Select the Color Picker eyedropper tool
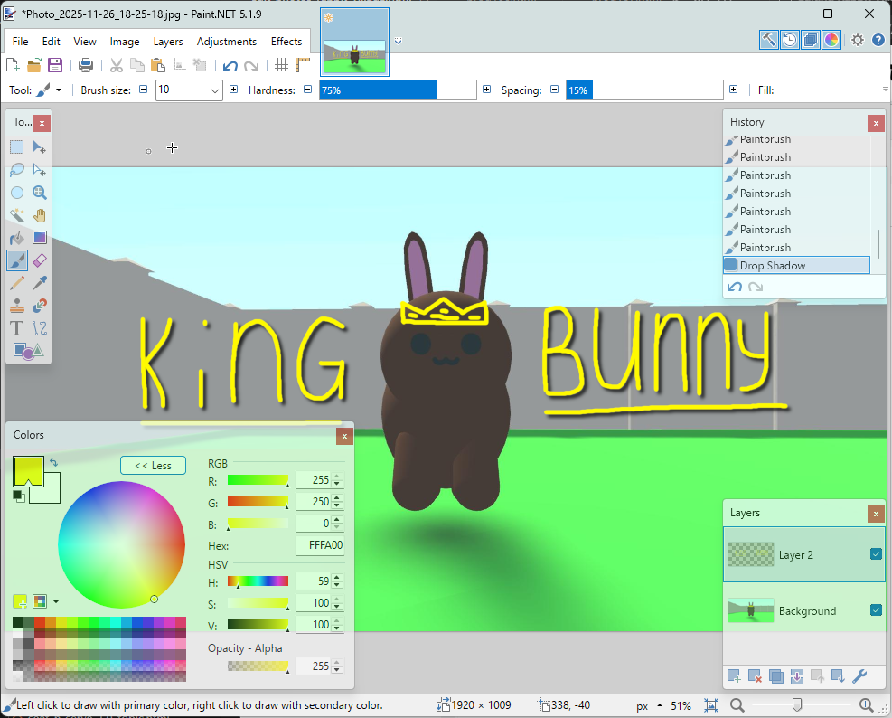Viewport: 892px width, 718px height. point(40,283)
